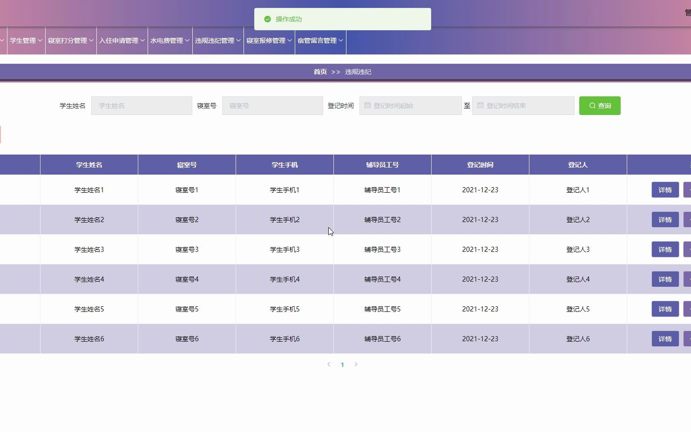Expand the 水电费管理 dropdown

click(x=169, y=40)
